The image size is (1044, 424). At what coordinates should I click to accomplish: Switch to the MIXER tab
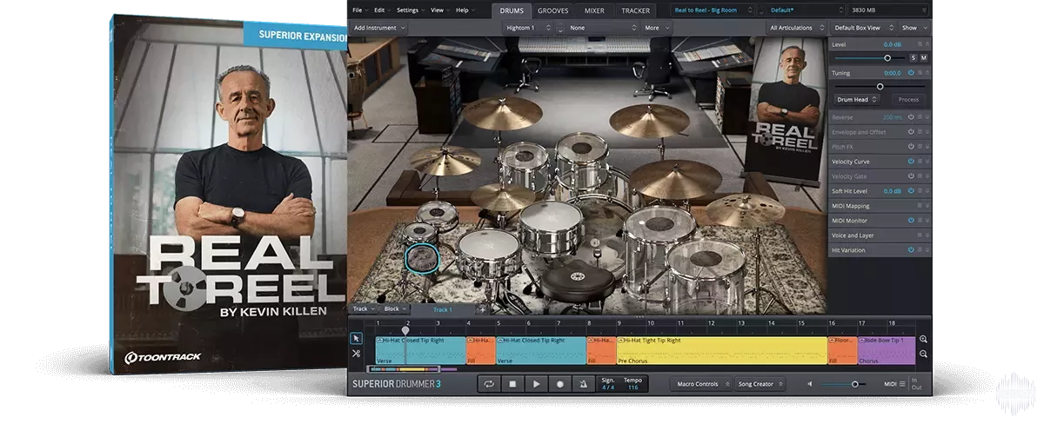click(594, 10)
